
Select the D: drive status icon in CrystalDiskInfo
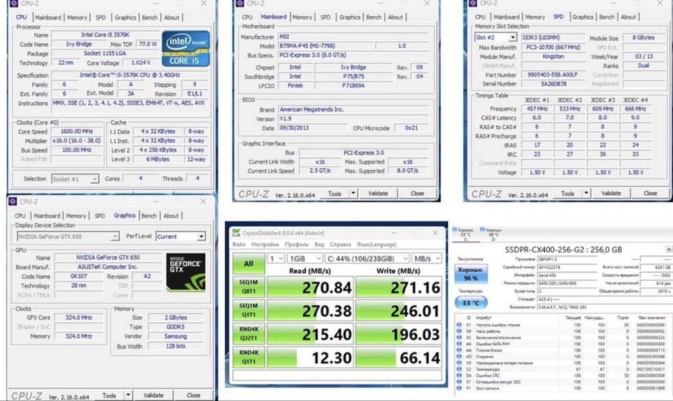483,229
